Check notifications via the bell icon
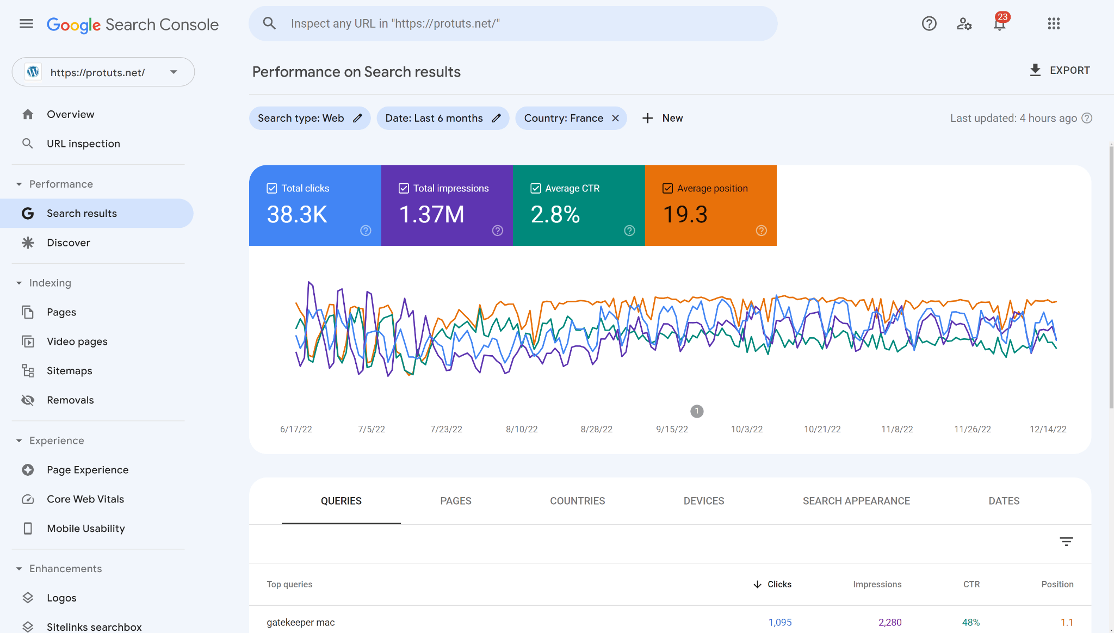This screenshot has height=633, width=1114. pos(1000,24)
